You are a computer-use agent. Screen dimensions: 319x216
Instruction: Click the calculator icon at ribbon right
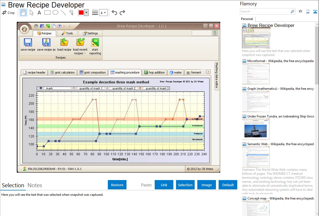(x=215, y=33)
